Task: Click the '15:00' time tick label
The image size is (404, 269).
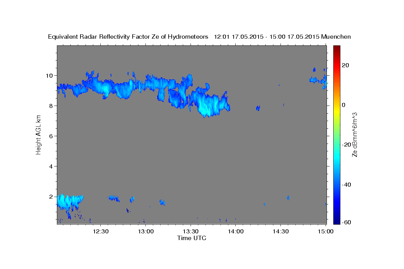Action: [x=326, y=231]
